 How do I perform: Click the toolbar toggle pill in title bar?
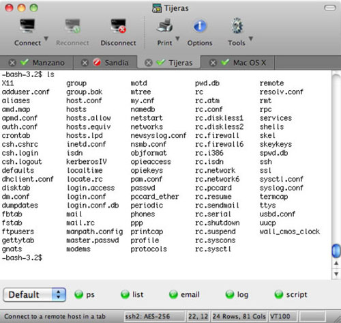tap(329, 8)
